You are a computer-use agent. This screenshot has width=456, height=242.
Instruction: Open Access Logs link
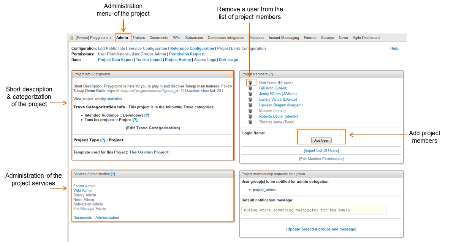[205, 60]
